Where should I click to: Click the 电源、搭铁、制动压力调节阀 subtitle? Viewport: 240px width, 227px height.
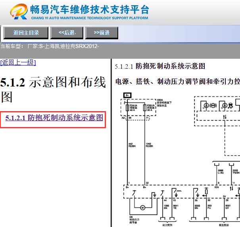(x=178, y=81)
